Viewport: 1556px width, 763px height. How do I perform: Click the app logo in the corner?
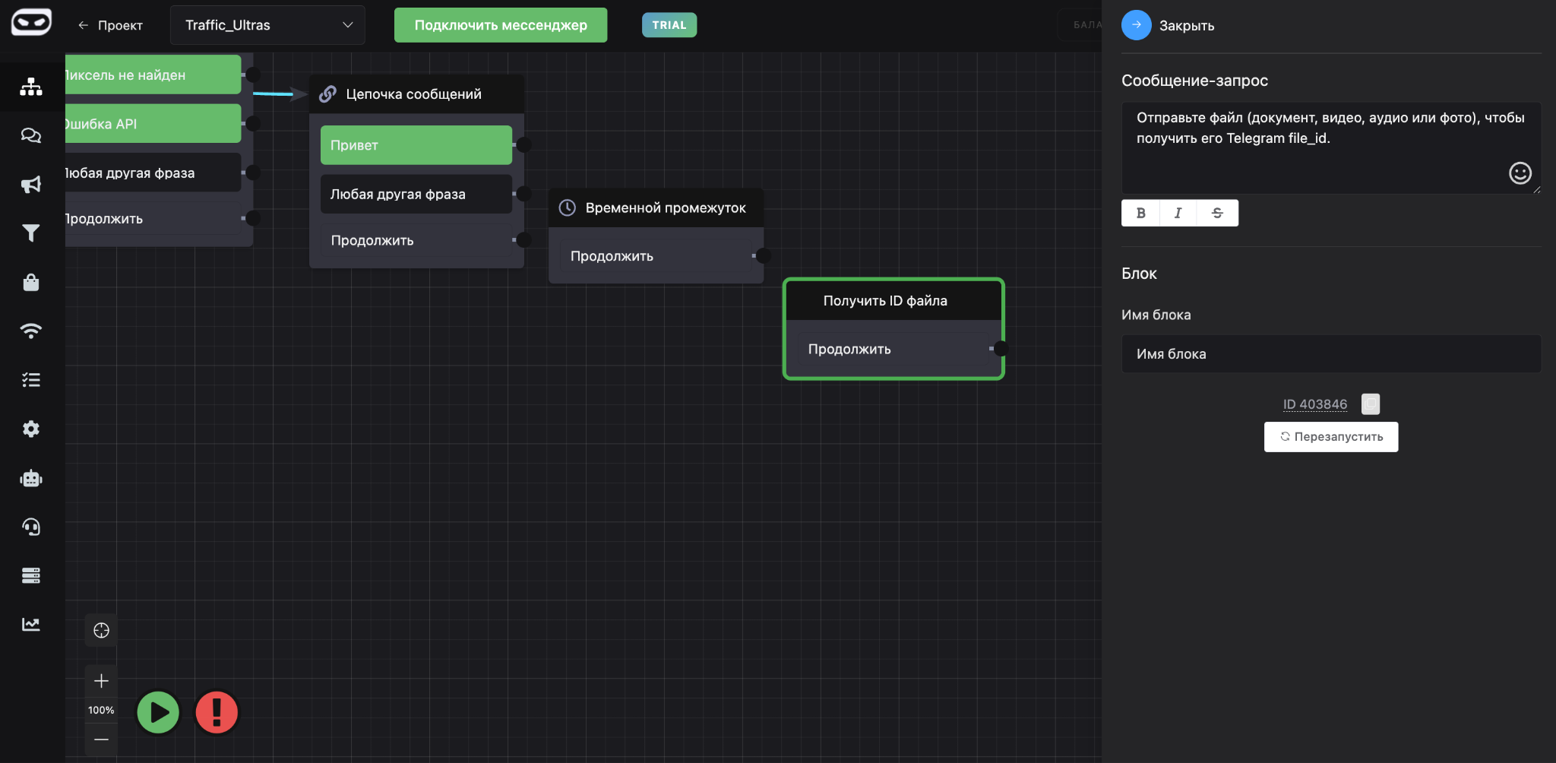click(31, 22)
